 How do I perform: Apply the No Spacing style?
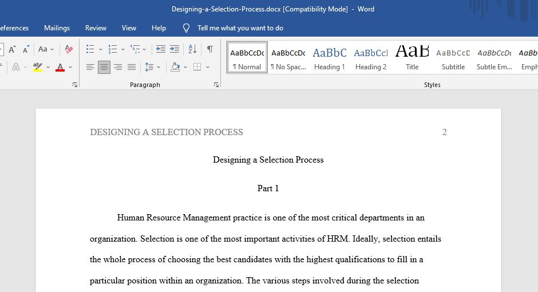click(x=288, y=58)
